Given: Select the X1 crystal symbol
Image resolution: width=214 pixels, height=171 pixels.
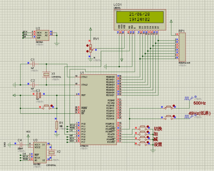Looking at the screenshot, I should pyautogui.click(x=46, y=74).
